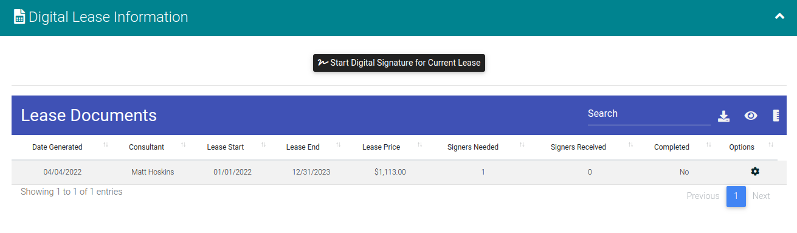Screen dimensions: 797x233
Task: Collapse the Digital Lease Information panel
Action: (780, 16)
